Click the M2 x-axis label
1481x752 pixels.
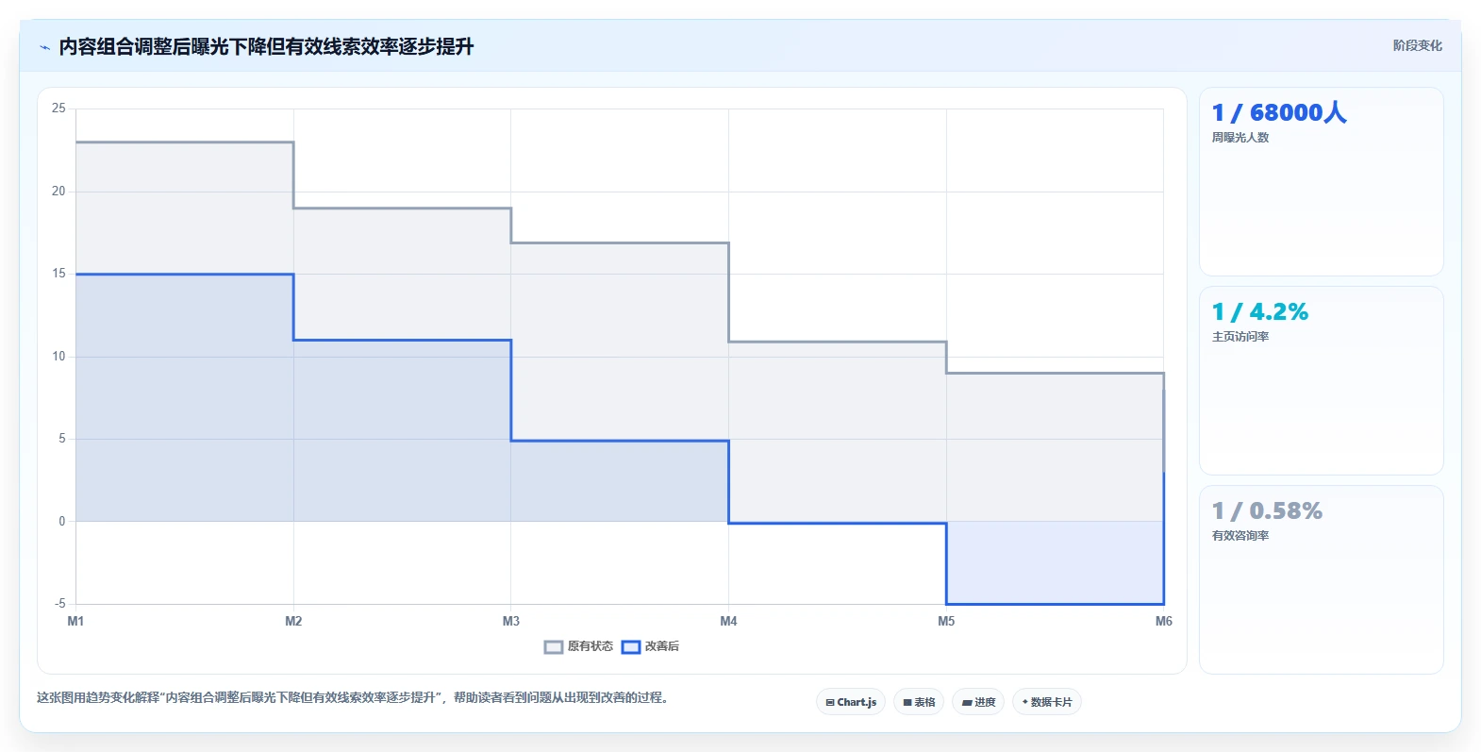pos(293,621)
